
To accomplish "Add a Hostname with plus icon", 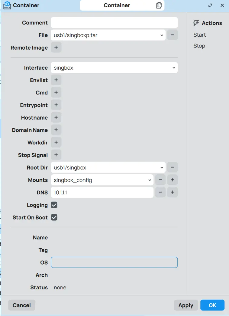I will click(56, 117).
